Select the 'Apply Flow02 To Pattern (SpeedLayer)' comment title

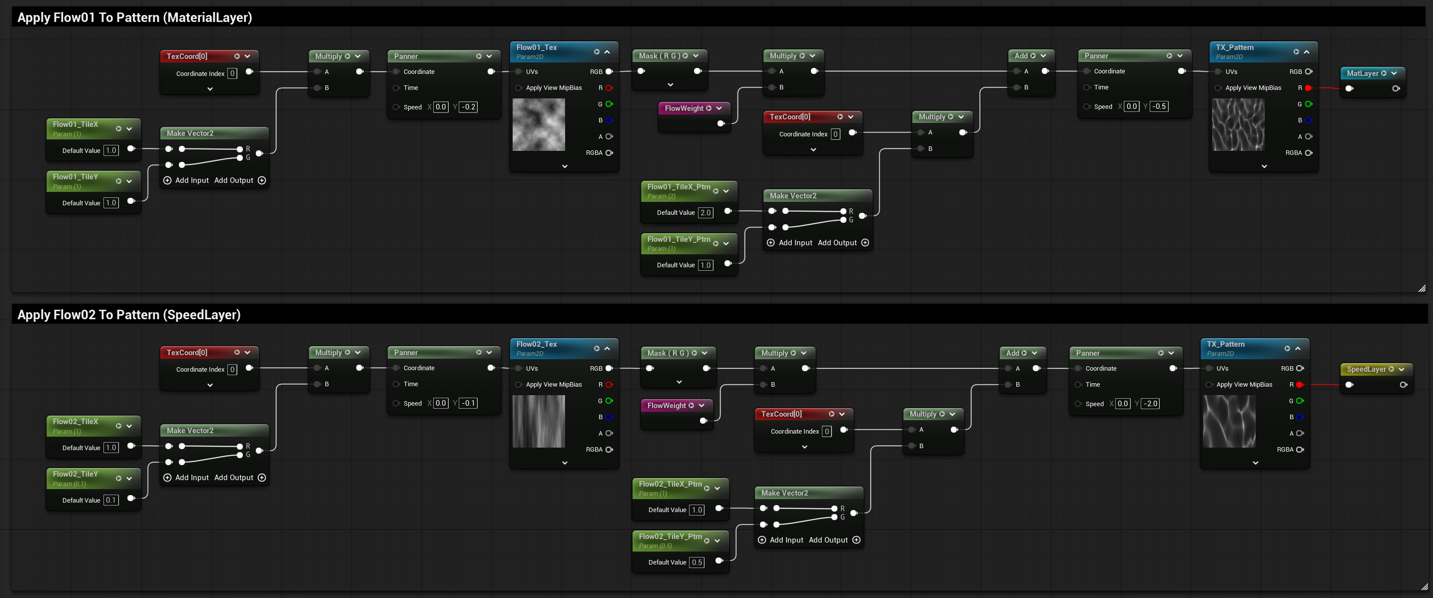(x=129, y=315)
